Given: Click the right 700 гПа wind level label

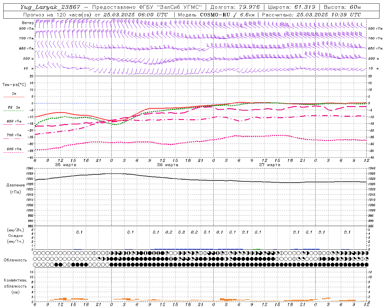Looking at the screenshot, I should click(375, 38).
